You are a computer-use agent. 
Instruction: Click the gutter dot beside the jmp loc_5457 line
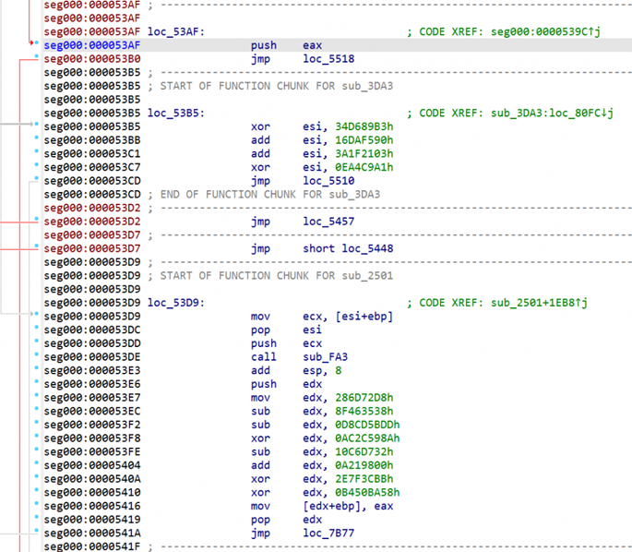[36, 222]
